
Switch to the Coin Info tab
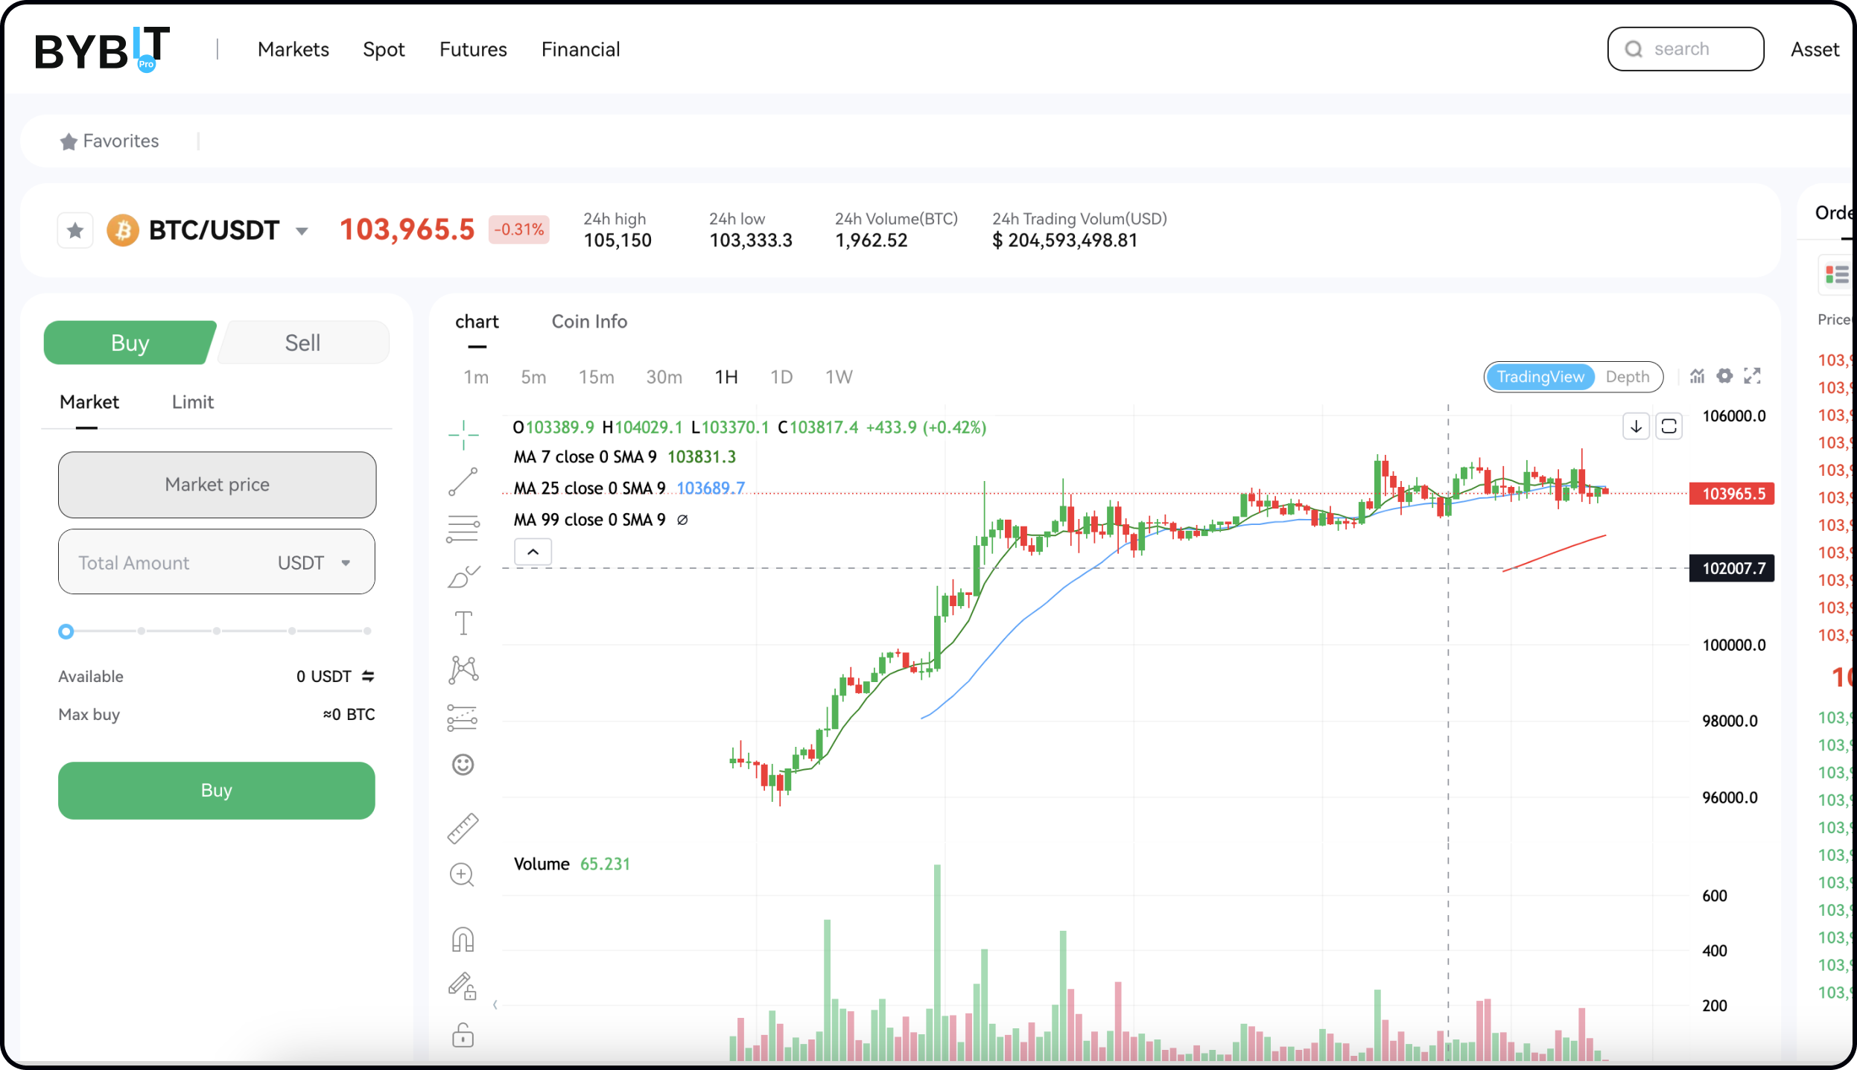coord(589,322)
